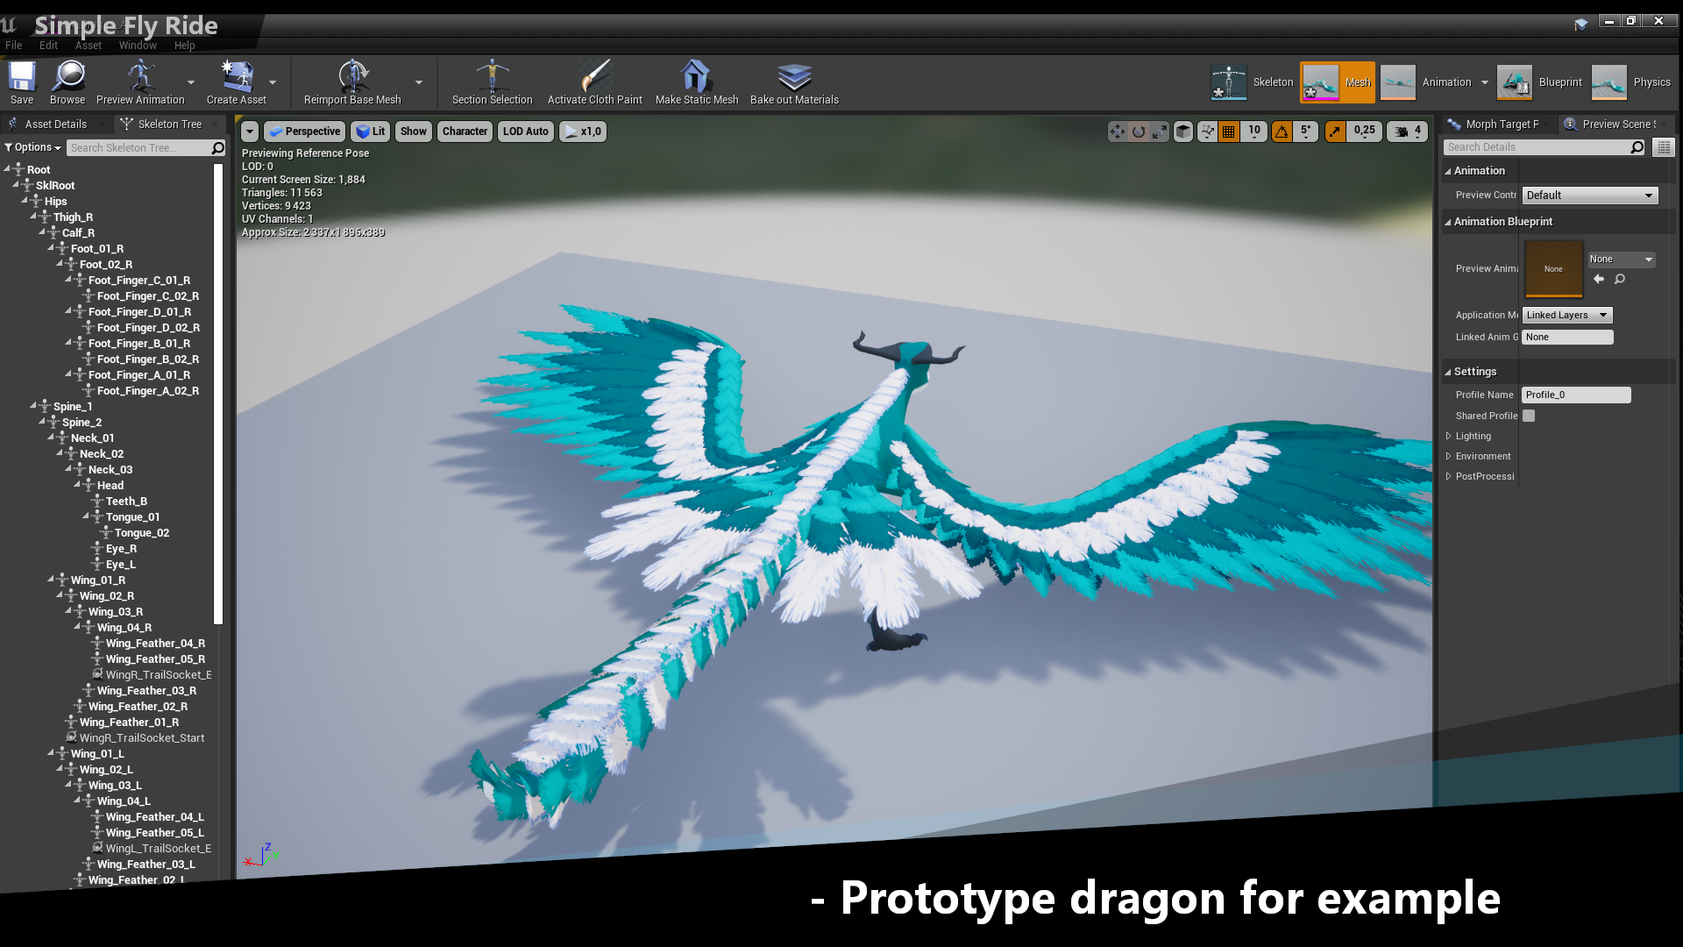
Task: Enable the Shared Profile checkbox
Action: coord(1528,415)
